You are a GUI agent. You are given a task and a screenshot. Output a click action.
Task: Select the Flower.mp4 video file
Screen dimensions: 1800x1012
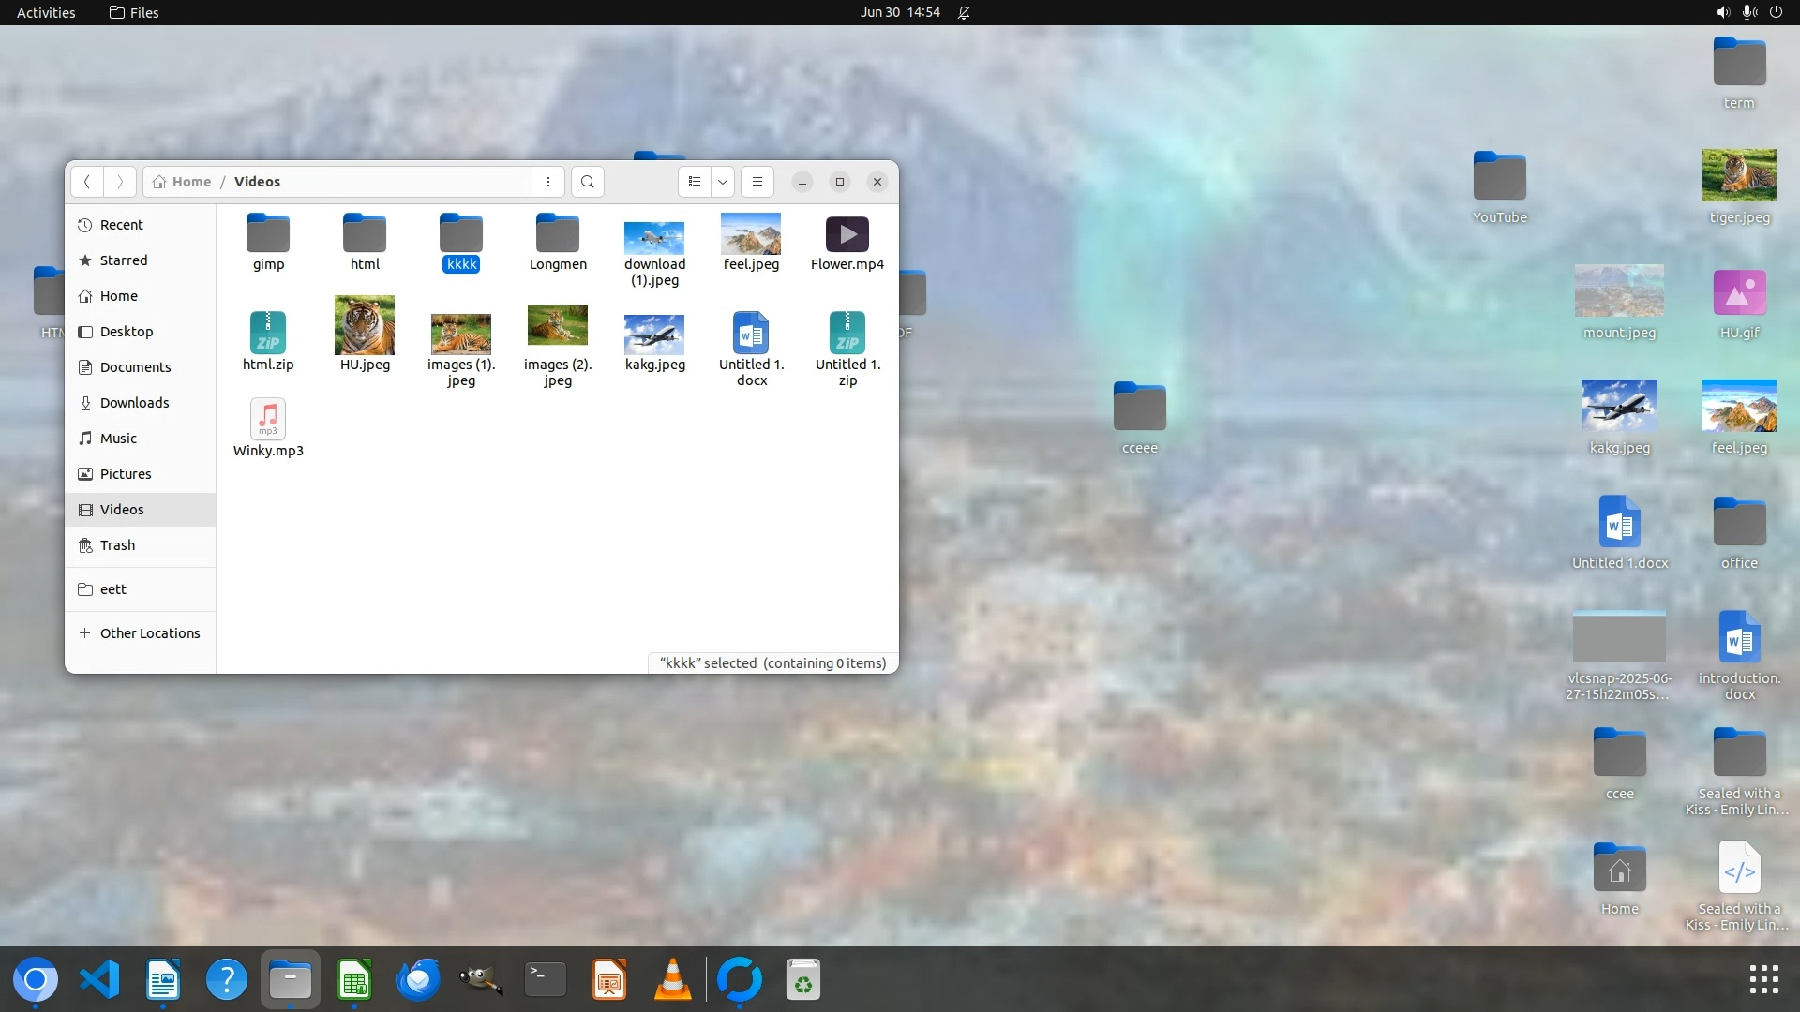click(847, 234)
